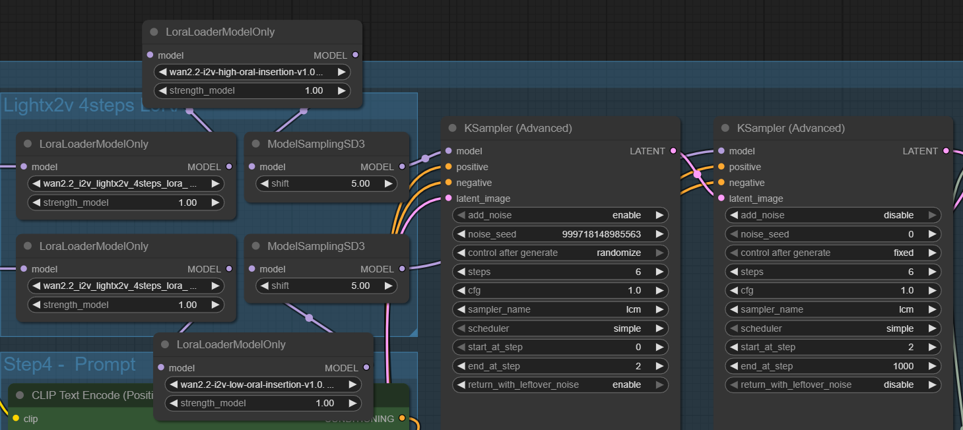963x430 pixels.
Task: Collapse the KSampler (Advanced) node with seed 999718148985563
Action: coord(452,128)
